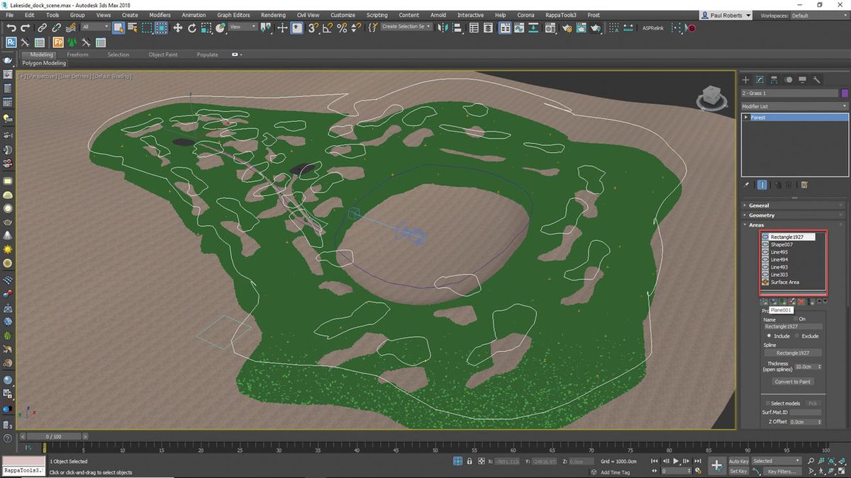The width and height of the screenshot is (851, 478).
Task: Activate the Select and Link tool
Action: [42, 28]
